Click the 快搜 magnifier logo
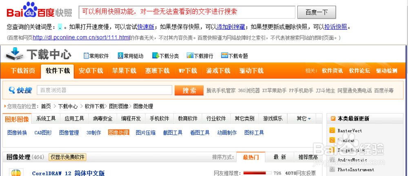Image resolution: width=408 pixels, height=176 pixels. [20, 90]
